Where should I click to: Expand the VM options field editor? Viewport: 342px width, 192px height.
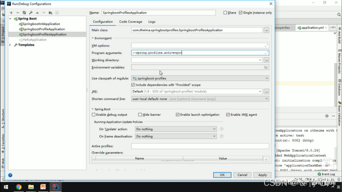(266, 46)
